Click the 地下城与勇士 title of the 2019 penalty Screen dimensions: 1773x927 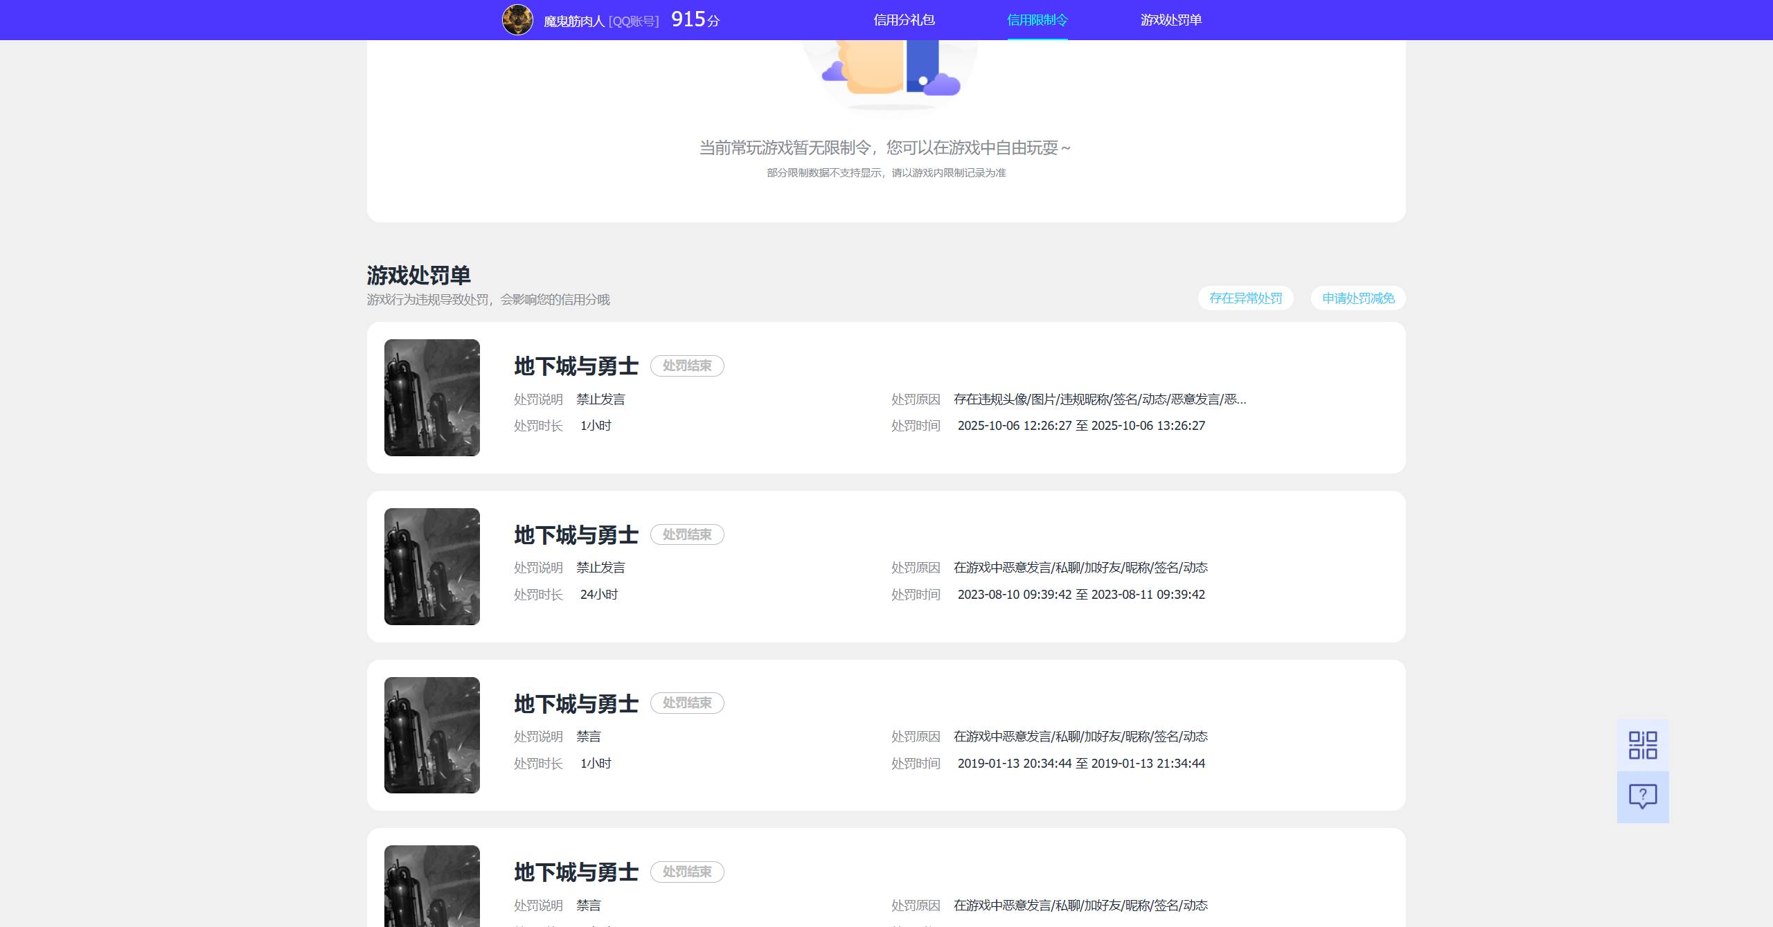[x=576, y=703]
